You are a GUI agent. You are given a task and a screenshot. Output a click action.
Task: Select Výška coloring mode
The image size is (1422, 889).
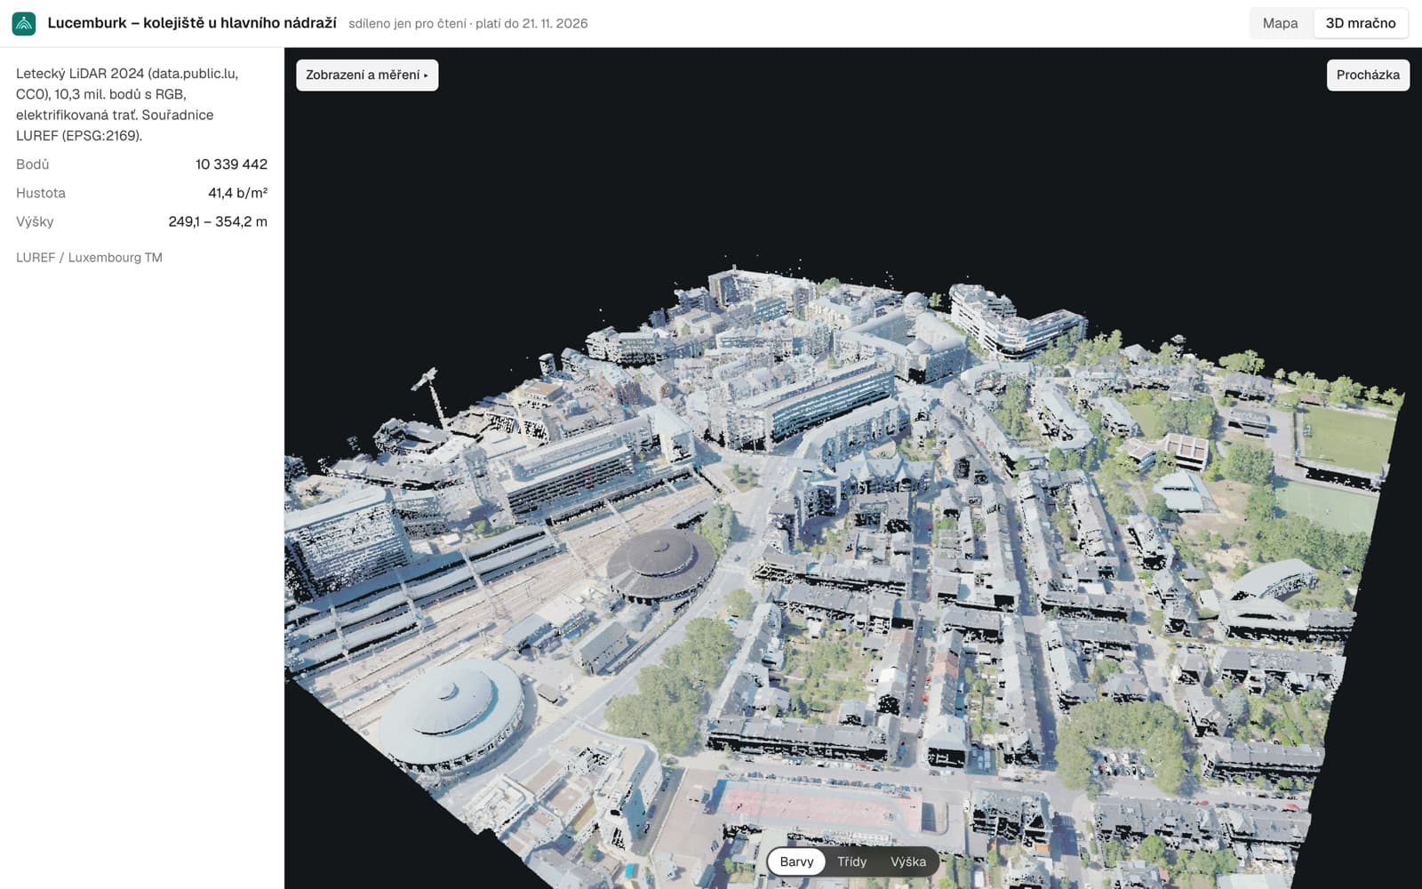point(908,861)
